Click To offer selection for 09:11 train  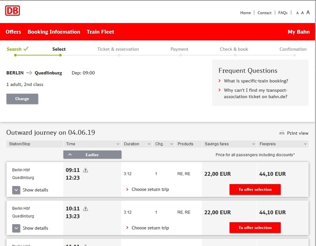(x=255, y=189)
